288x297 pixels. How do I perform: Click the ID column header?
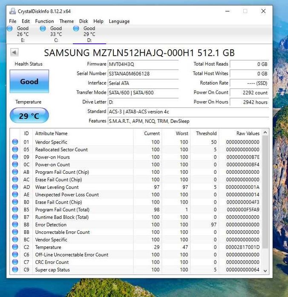click(x=26, y=133)
